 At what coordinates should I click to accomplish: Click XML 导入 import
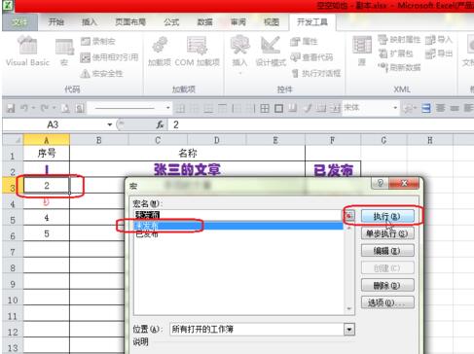pyautogui.click(x=438, y=40)
